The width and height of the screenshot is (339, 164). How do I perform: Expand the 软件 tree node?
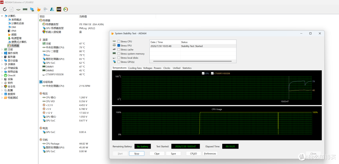click(x=2, y=83)
